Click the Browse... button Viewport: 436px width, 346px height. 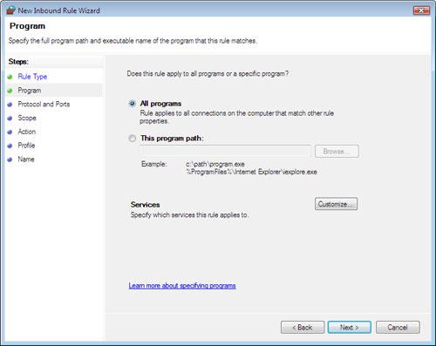pyautogui.click(x=337, y=152)
